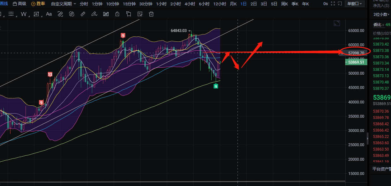Choose the 3日 interval

pyautogui.click(x=264, y=4)
